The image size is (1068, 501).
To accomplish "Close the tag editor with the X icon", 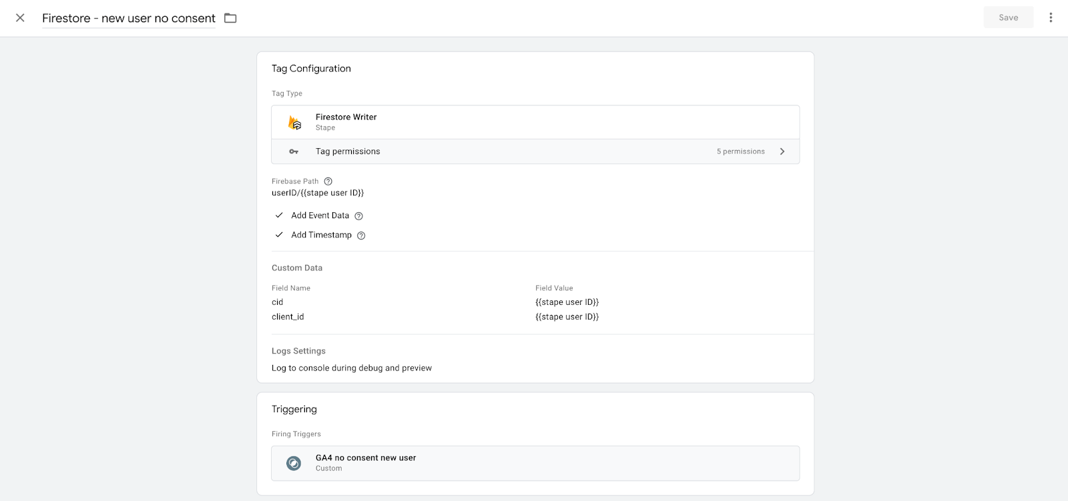I will (20, 18).
